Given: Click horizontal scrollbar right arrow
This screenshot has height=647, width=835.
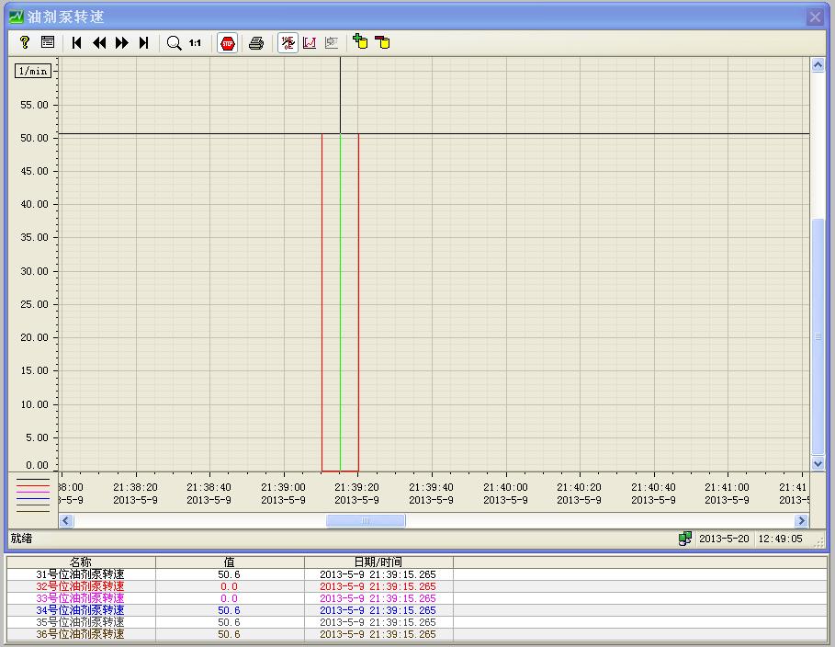Looking at the screenshot, I should [801, 520].
